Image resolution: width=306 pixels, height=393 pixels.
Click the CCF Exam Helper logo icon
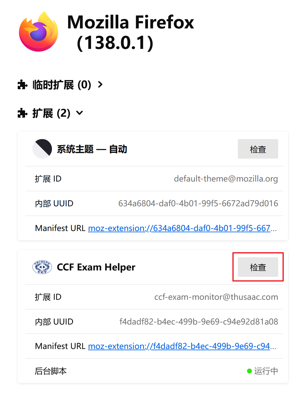point(42,267)
